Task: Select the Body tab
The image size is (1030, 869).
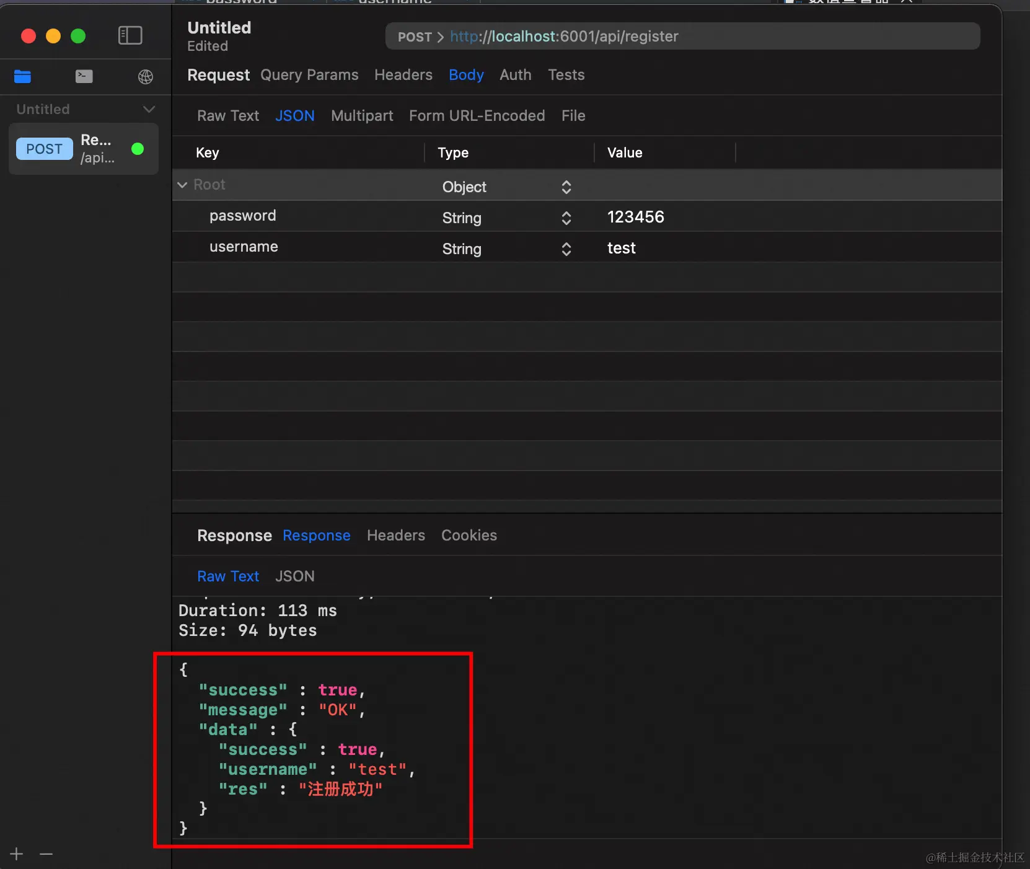Action: point(466,75)
